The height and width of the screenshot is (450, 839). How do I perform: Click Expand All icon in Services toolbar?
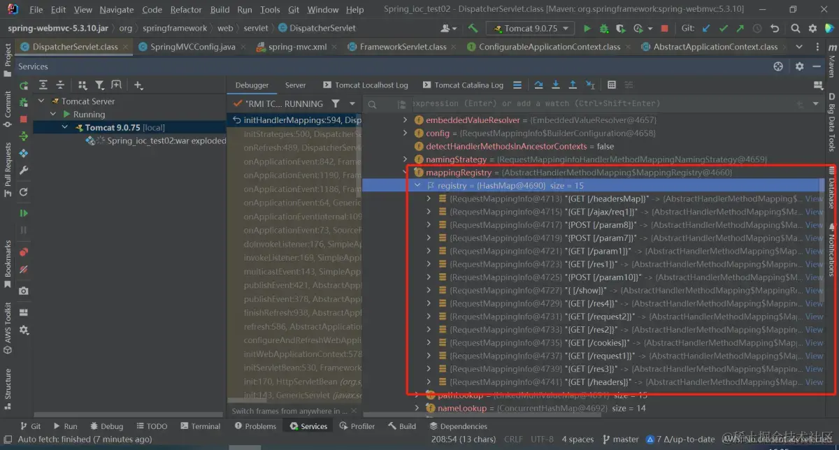(x=43, y=85)
